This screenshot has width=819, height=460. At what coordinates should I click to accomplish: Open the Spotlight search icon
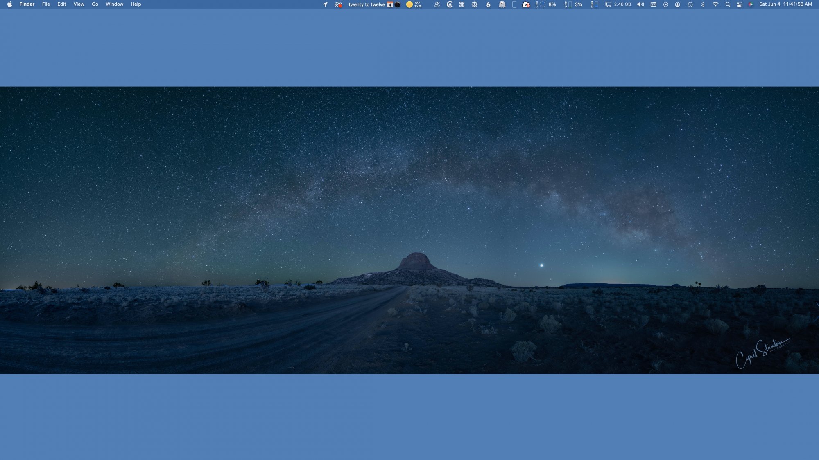(727, 4)
